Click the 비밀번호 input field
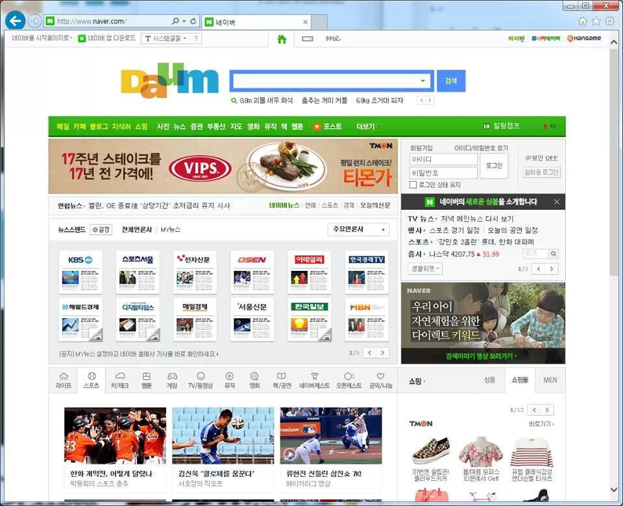623x506 pixels. coord(443,173)
